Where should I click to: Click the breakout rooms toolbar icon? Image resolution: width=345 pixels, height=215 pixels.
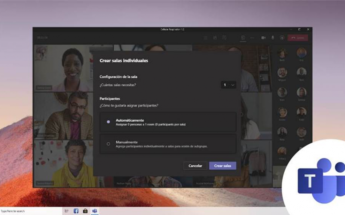[x=243, y=38]
